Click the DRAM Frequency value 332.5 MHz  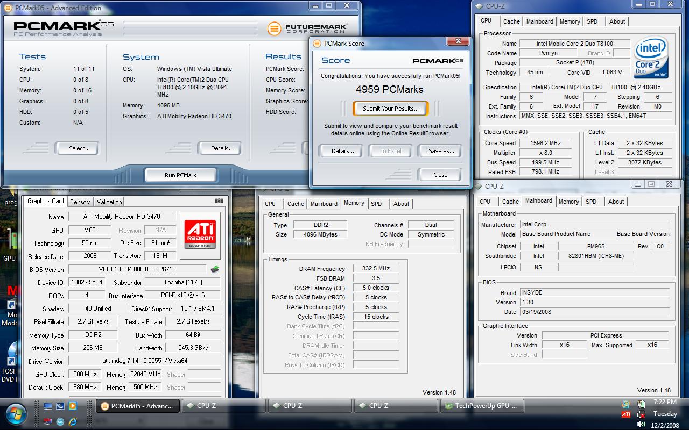click(376, 268)
